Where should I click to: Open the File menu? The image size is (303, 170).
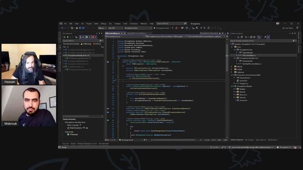click(x=65, y=24)
